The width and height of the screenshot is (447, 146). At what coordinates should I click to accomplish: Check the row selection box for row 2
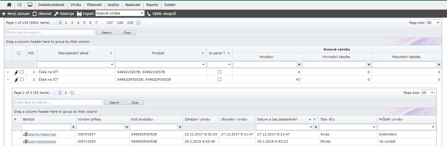tap(22, 79)
